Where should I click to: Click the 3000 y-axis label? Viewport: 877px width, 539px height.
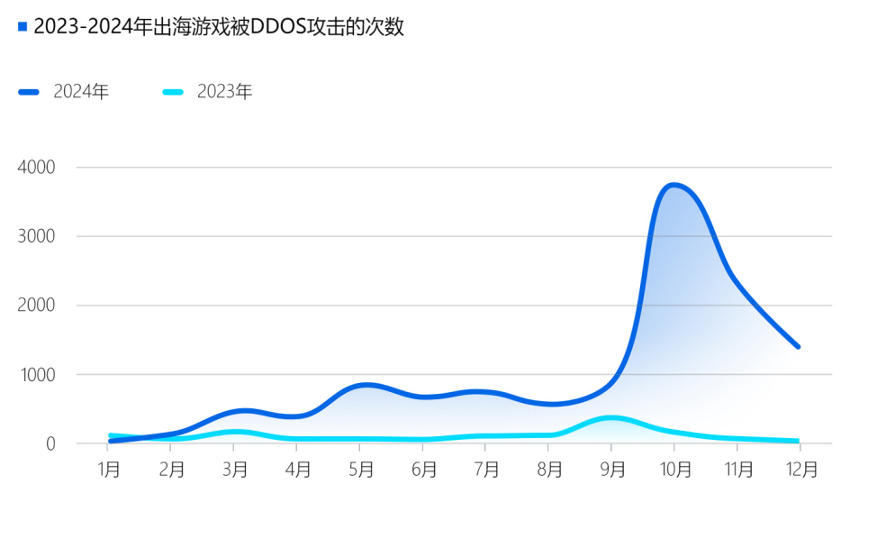pyautogui.click(x=36, y=236)
